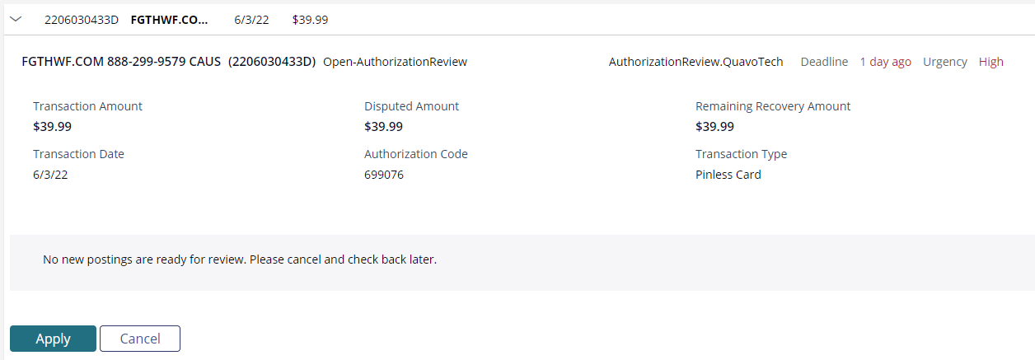Click the Disputed Amount value
Viewport: 1035px width, 360px height.
[383, 127]
